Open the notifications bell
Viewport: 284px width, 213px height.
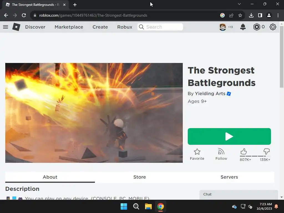[243, 27]
